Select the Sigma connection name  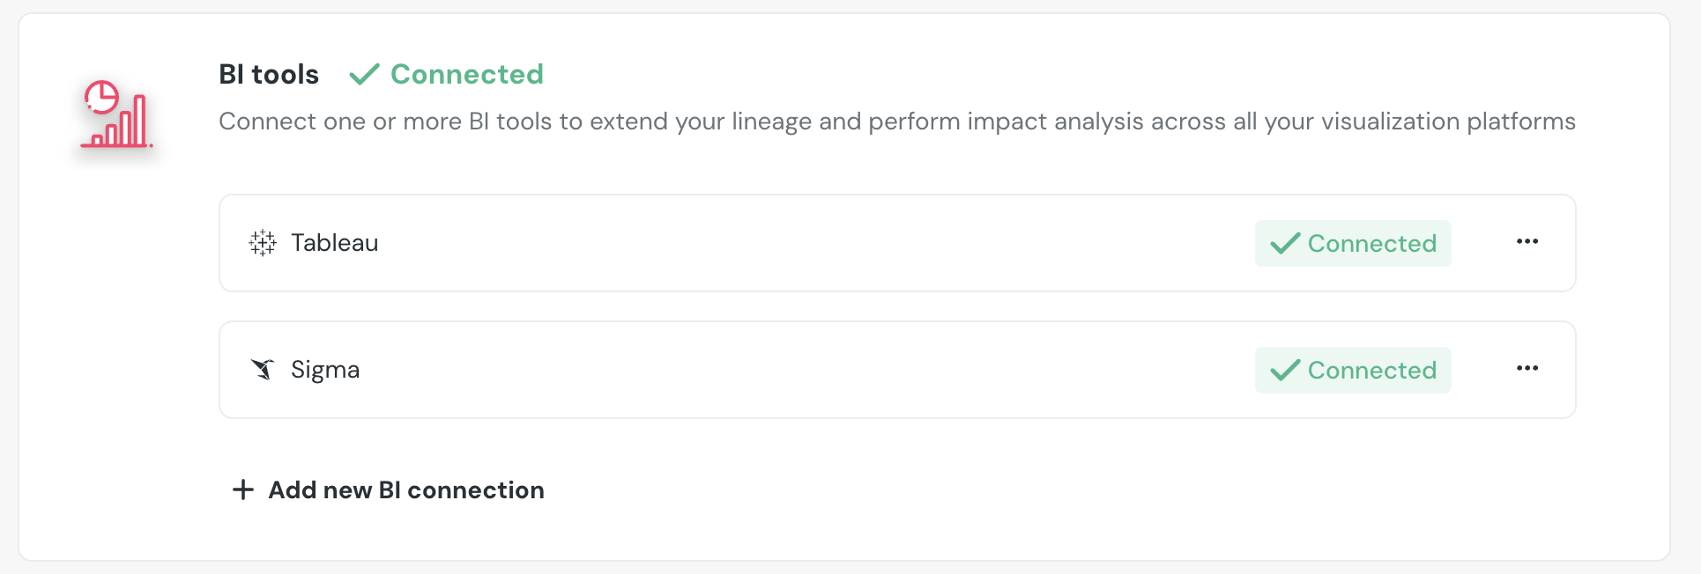(x=325, y=370)
